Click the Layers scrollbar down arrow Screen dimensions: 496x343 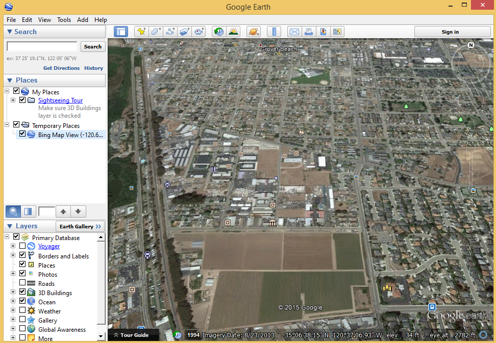(101, 336)
